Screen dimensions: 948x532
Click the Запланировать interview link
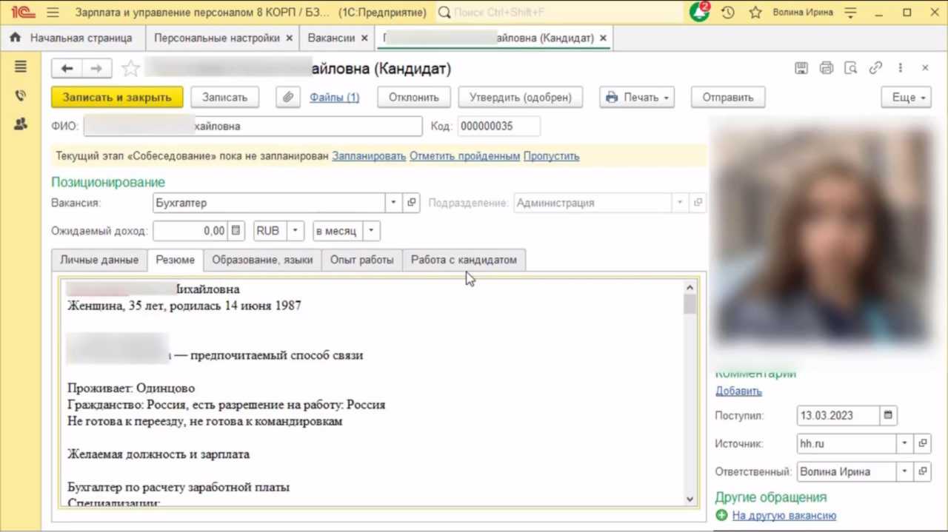coord(369,156)
